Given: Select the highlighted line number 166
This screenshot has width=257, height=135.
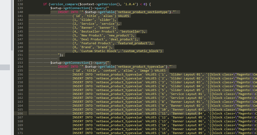Looking at the screenshot, I should pyautogui.click(x=20, y=113).
